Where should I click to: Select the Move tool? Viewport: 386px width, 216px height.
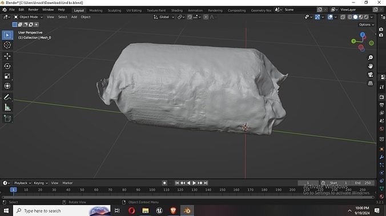coord(7,56)
